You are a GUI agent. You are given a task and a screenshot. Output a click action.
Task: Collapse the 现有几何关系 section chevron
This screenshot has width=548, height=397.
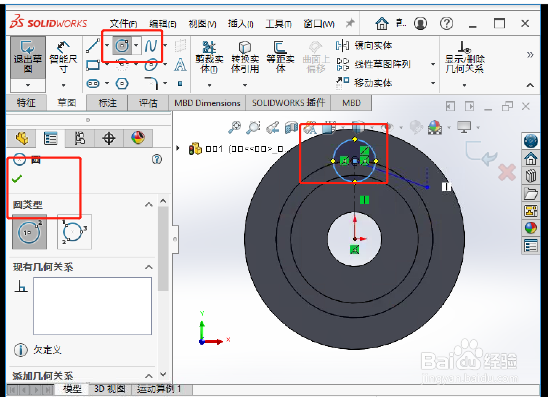pyautogui.click(x=149, y=266)
